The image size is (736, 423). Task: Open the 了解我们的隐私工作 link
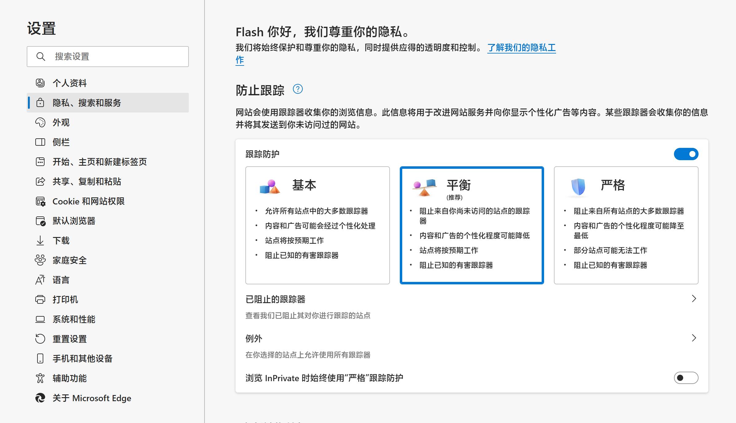point(521,48)
